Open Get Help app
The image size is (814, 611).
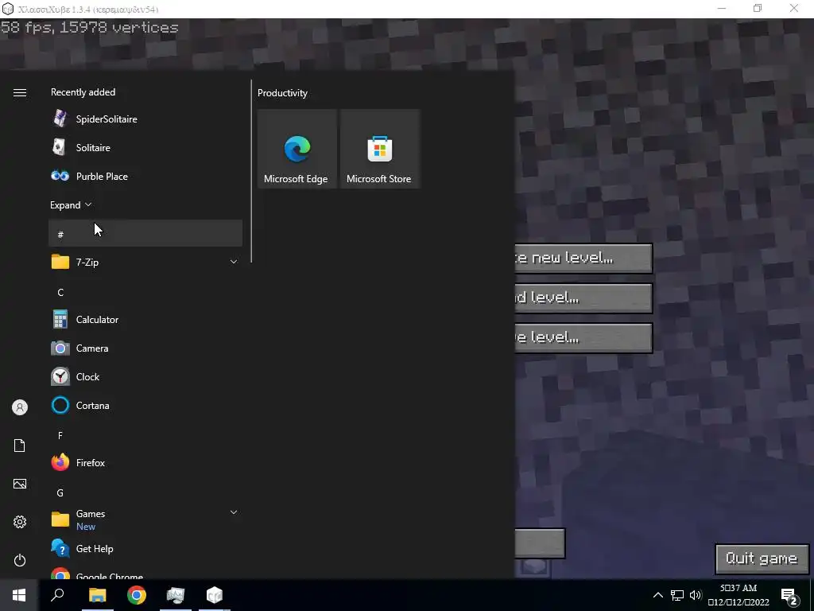(x=145, y=549)
